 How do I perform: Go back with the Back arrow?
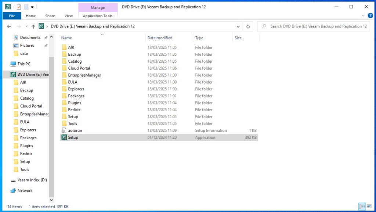pos(9,26)
